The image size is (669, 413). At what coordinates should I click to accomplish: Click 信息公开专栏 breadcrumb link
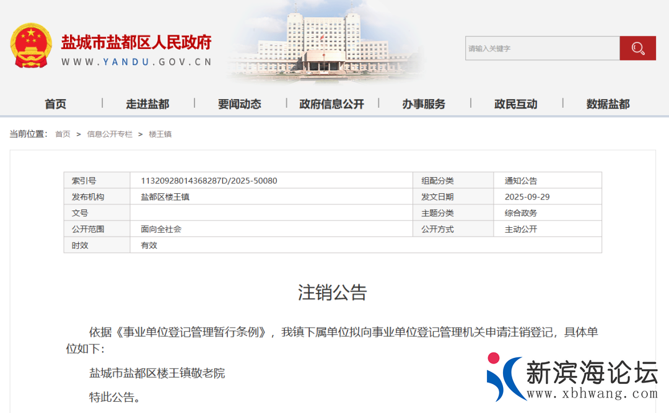[x=110, y=134]
